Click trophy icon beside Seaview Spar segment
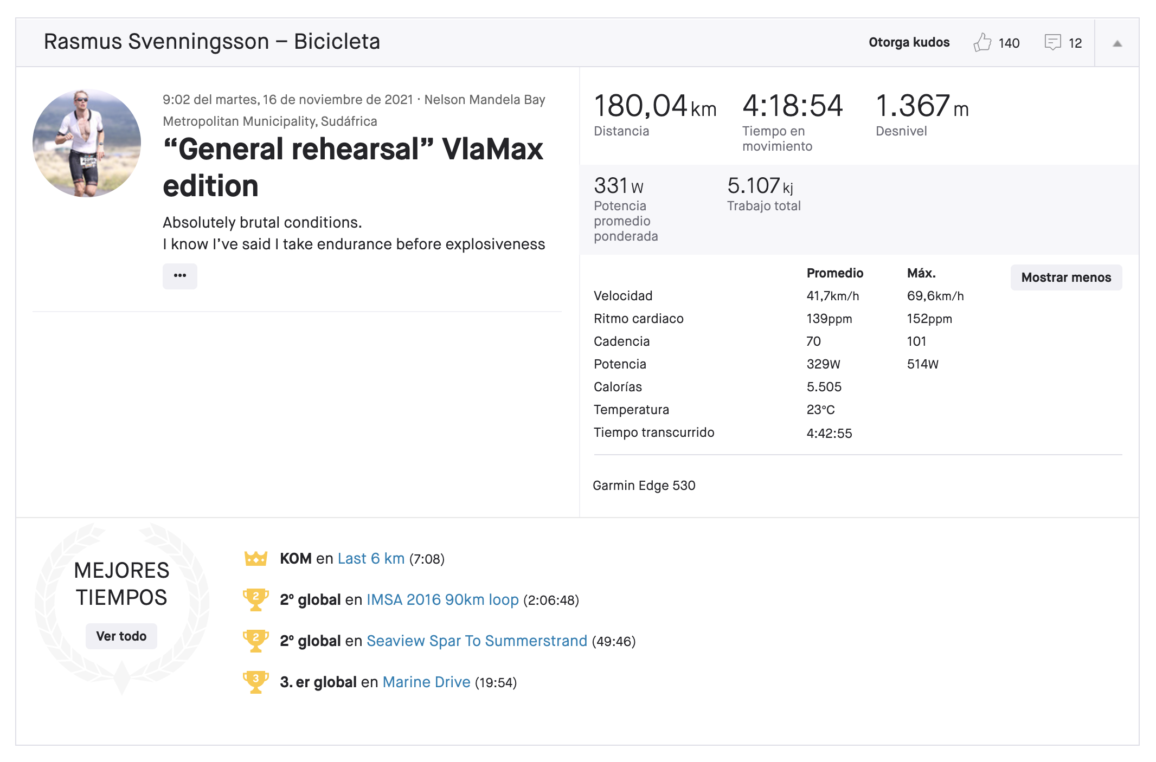 (256, 641)
